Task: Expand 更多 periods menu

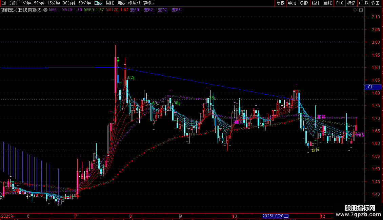Action: 149,3
